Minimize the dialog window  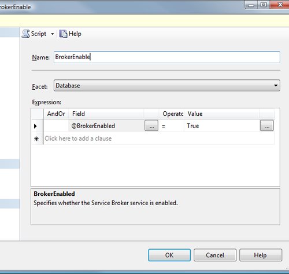point(251,5)
